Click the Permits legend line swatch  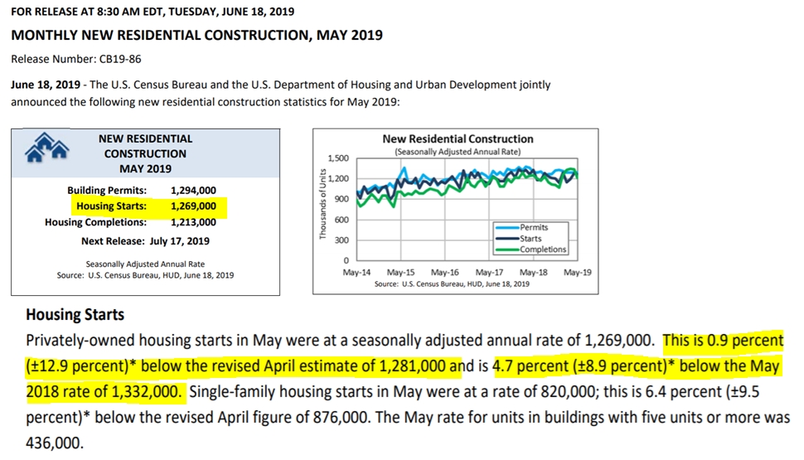[506, 227]
